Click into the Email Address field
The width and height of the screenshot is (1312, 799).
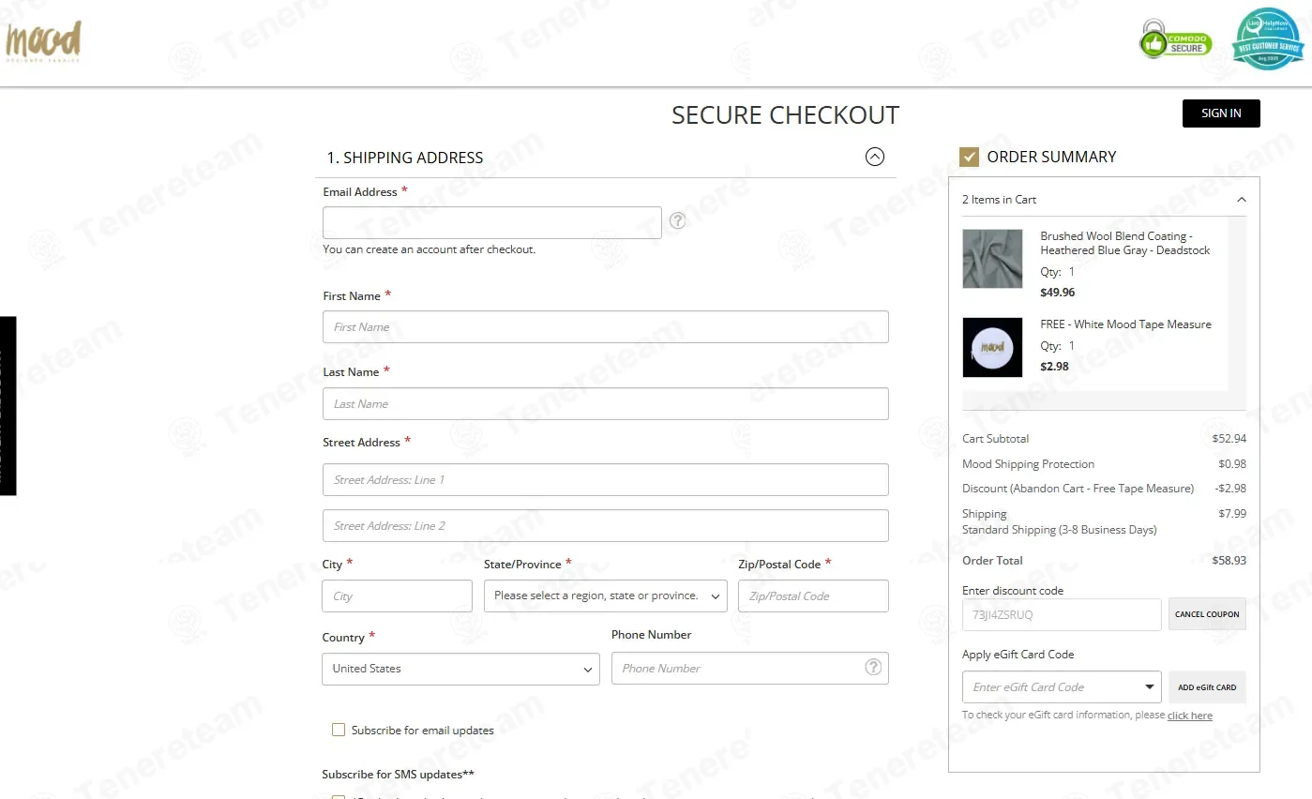[491, 223]
